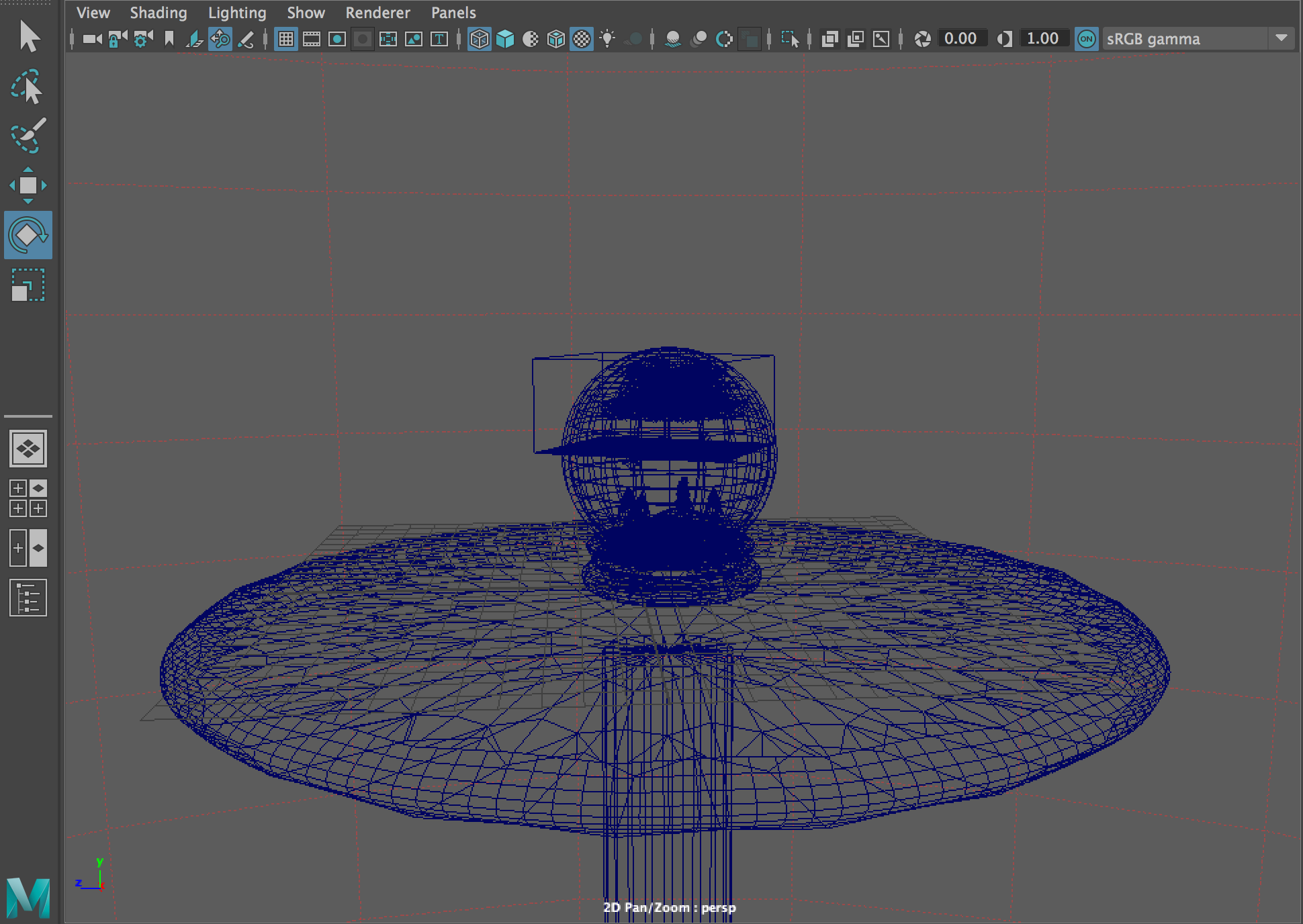Open the Image Plane icon
Image resolution: width=1303 pixels, height=924 pixels.
point(195,39)
